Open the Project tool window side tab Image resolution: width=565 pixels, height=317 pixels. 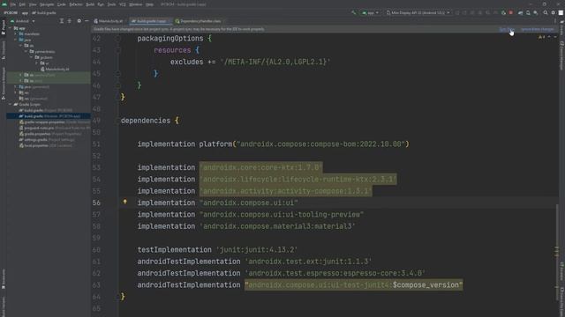4,27
